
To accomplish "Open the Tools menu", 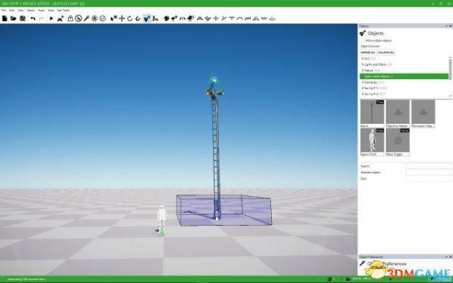I will 42,10.
